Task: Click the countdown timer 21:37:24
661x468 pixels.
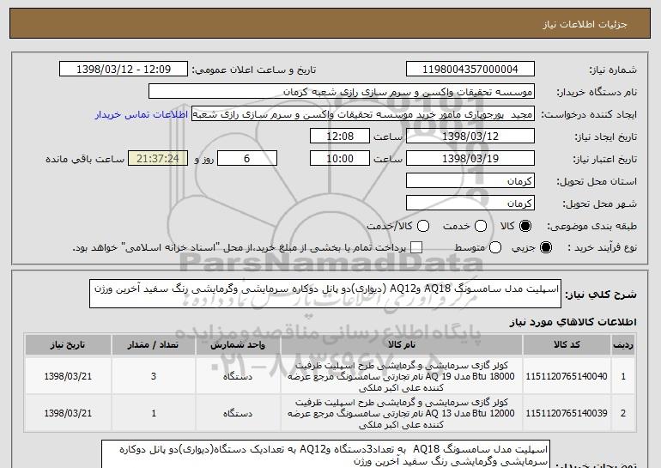Action: pyautogui.click(x=158, y=159)
